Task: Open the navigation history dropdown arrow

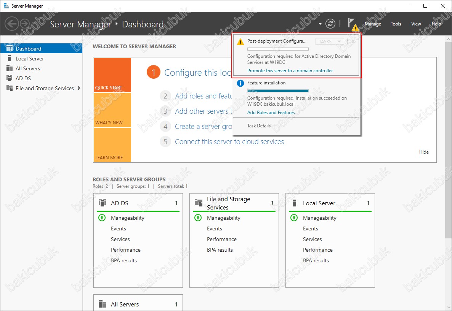Action: tap(320, 24)
